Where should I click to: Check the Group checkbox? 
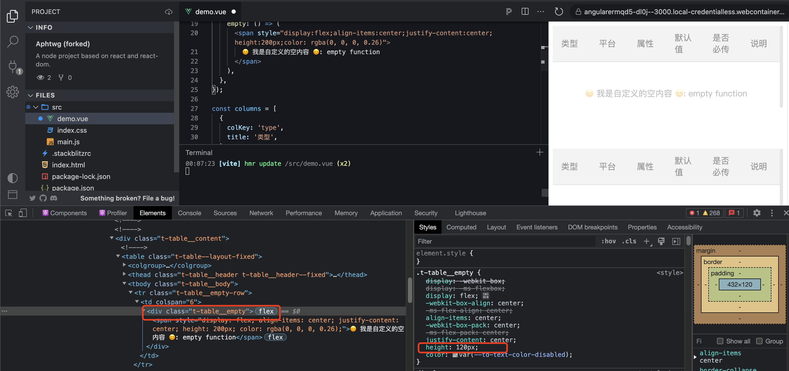[759, 341]
